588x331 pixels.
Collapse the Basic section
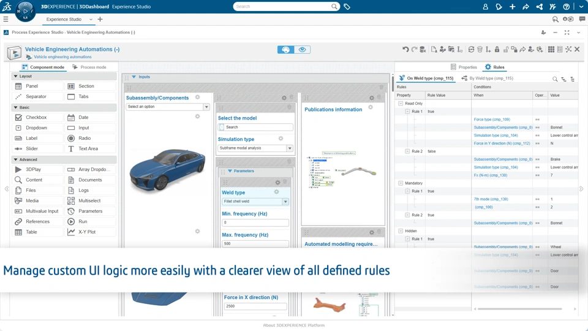pos(15,107)
